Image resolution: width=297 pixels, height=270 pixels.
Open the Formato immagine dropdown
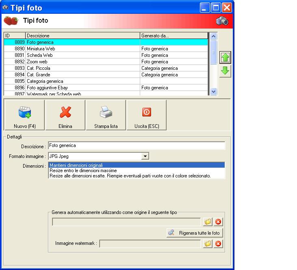click(x=145, y=156)
